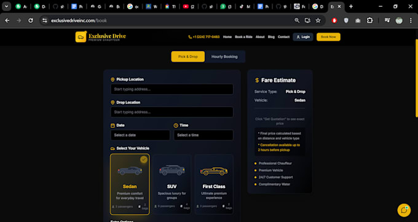Choose the First Class vehicle card

tap(214, 184)
